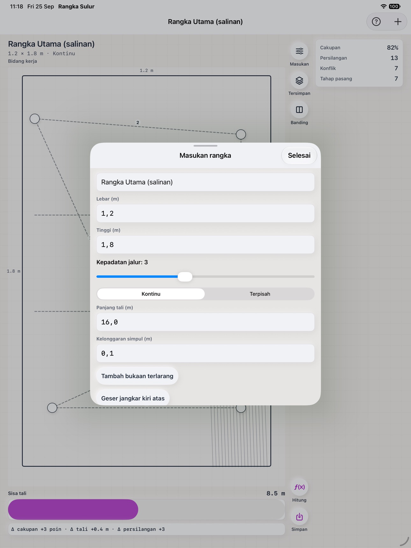Screen dimensions: 411x548
Task: Switch to the Terpisah segment
Action: 260,294
